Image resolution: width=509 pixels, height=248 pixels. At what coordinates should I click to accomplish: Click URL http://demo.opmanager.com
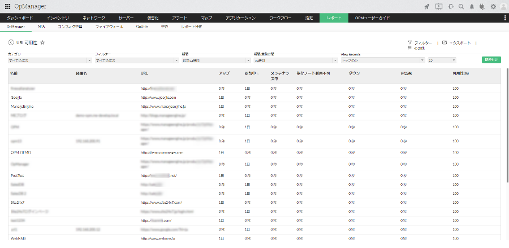162,153
